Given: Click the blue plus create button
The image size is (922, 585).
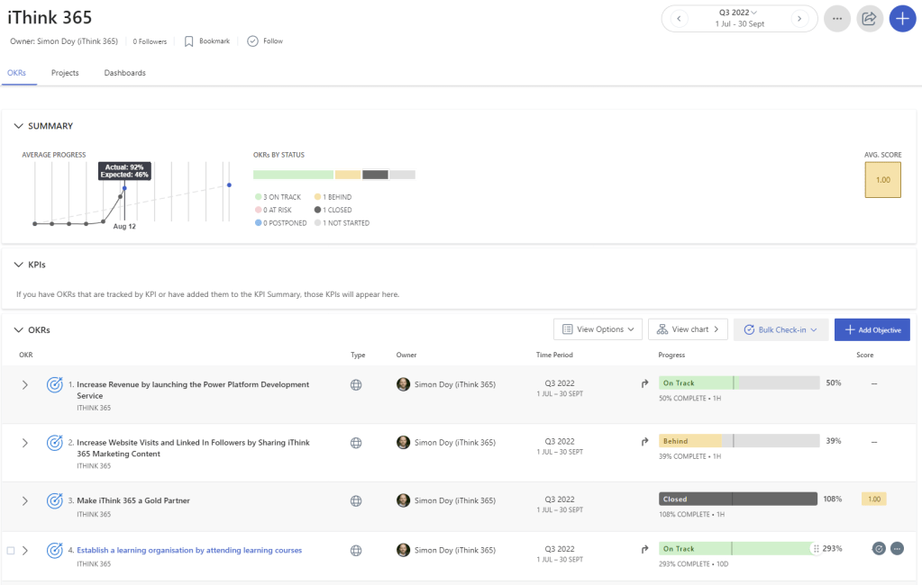Looking at the screenshot, I should pos(902,18).
